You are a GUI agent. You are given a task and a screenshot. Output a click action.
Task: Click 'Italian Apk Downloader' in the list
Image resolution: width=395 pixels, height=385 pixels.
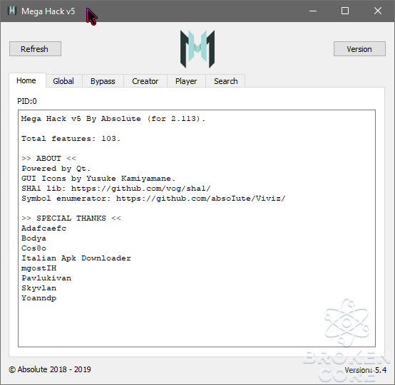click(76, 258)
